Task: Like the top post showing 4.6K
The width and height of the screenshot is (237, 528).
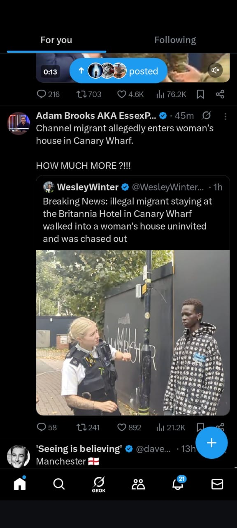Action: tap(130, 95)
